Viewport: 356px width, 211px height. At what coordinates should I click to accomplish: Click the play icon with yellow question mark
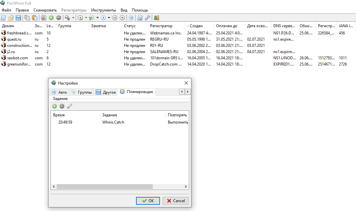coord(91,18)
